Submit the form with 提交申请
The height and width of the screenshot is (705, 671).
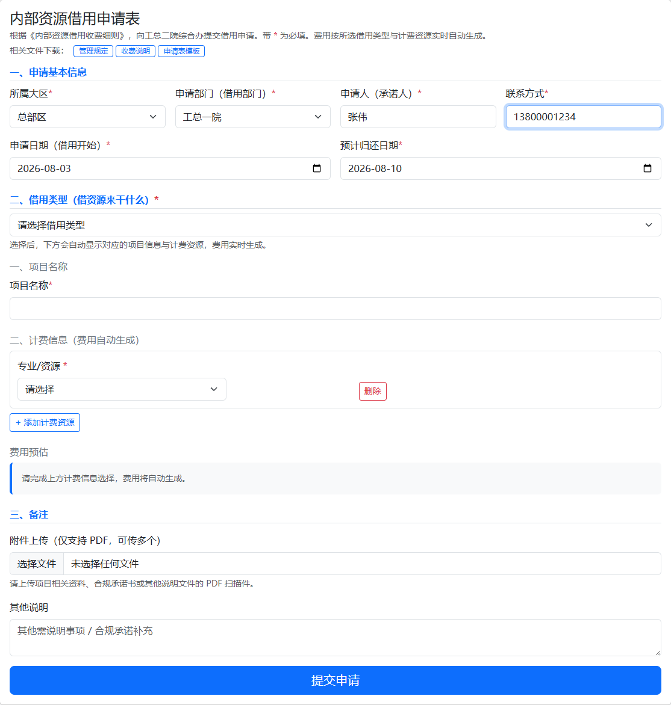[335, 680]
